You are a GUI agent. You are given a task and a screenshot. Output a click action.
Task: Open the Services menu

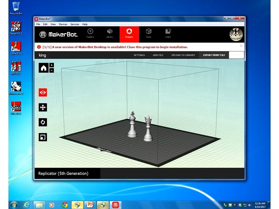coord(75,24)
